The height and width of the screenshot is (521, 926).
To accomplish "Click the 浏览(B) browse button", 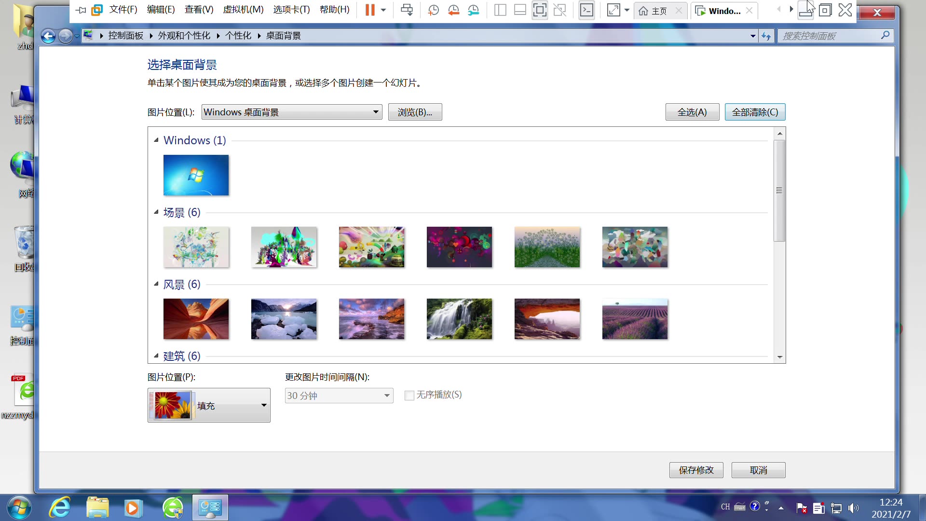I will 415,112.
